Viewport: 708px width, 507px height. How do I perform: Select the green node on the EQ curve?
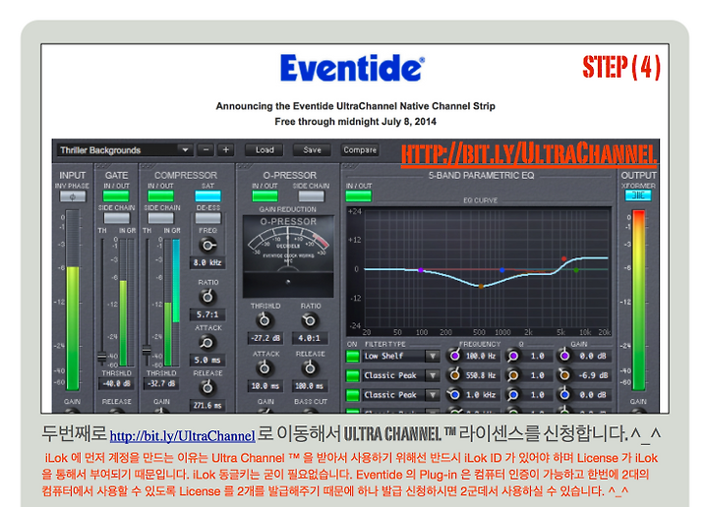[x=576, y=270]
